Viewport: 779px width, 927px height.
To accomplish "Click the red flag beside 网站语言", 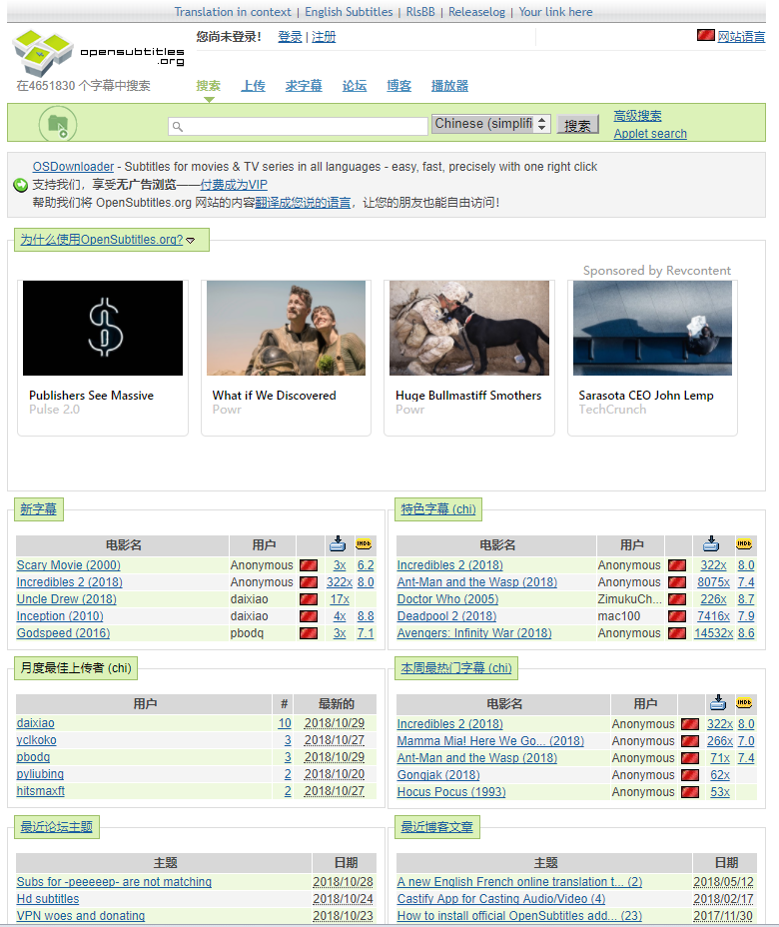I will coord(706,36).
